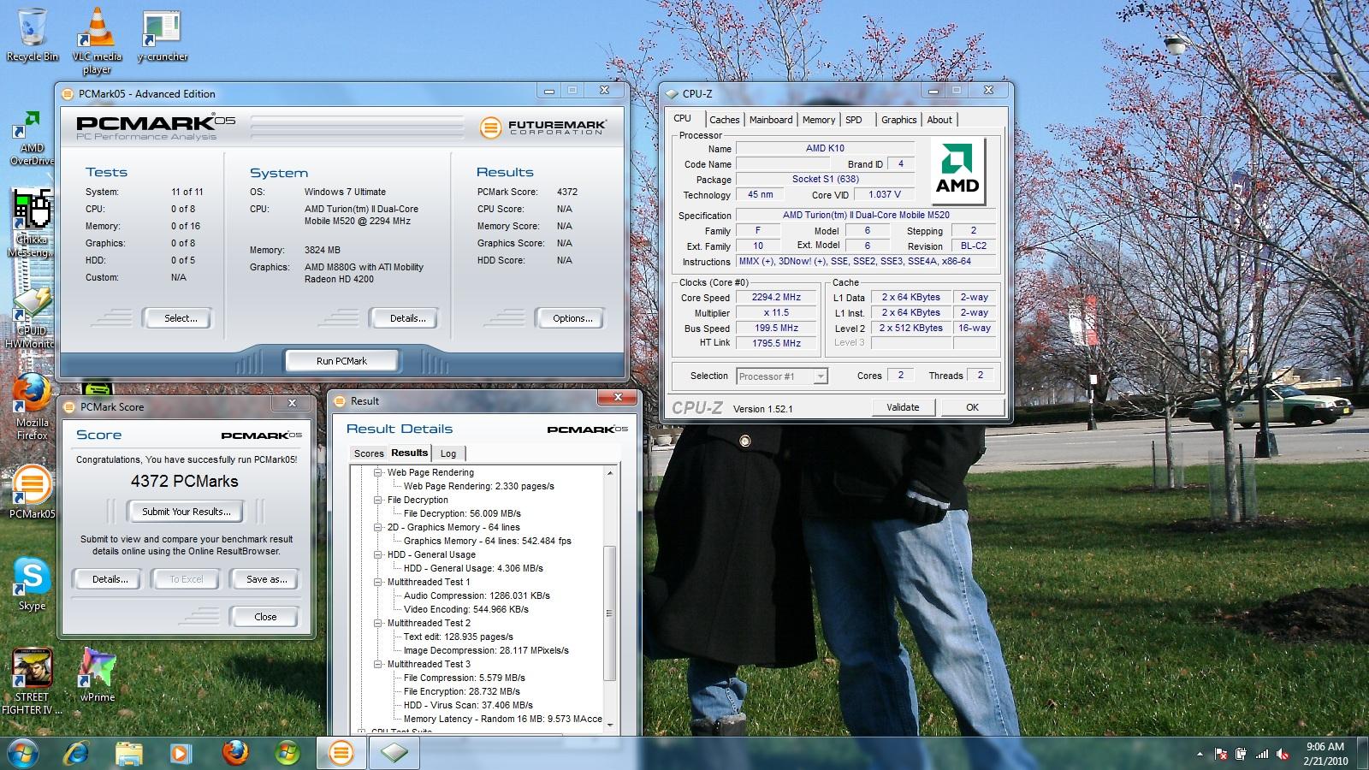Open the Street Fighter IV desktop shortcut

(x=33, y=681)
